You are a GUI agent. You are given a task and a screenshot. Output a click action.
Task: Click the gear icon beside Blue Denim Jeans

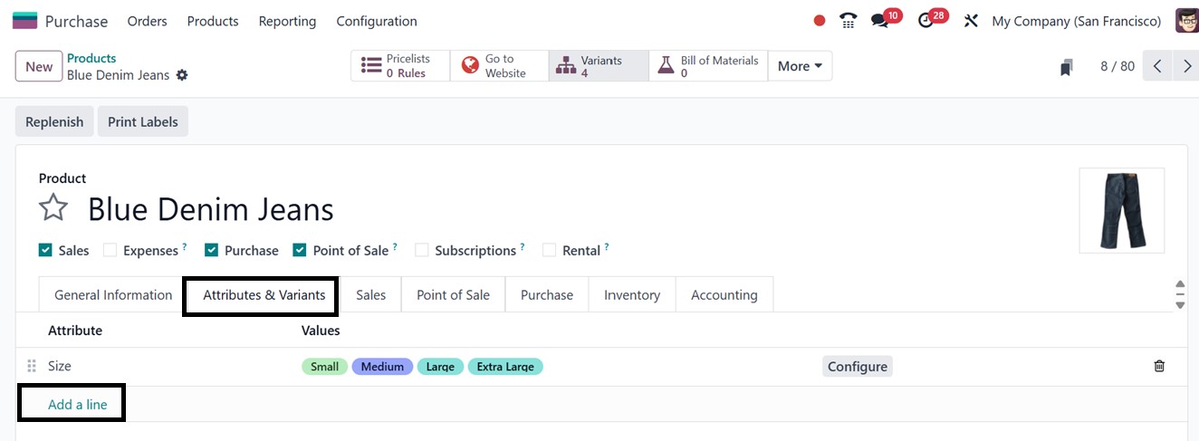tap(182, 75)
